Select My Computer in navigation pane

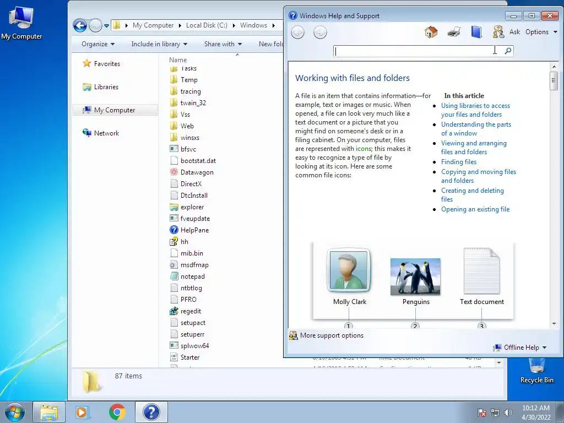pos(115,110)
